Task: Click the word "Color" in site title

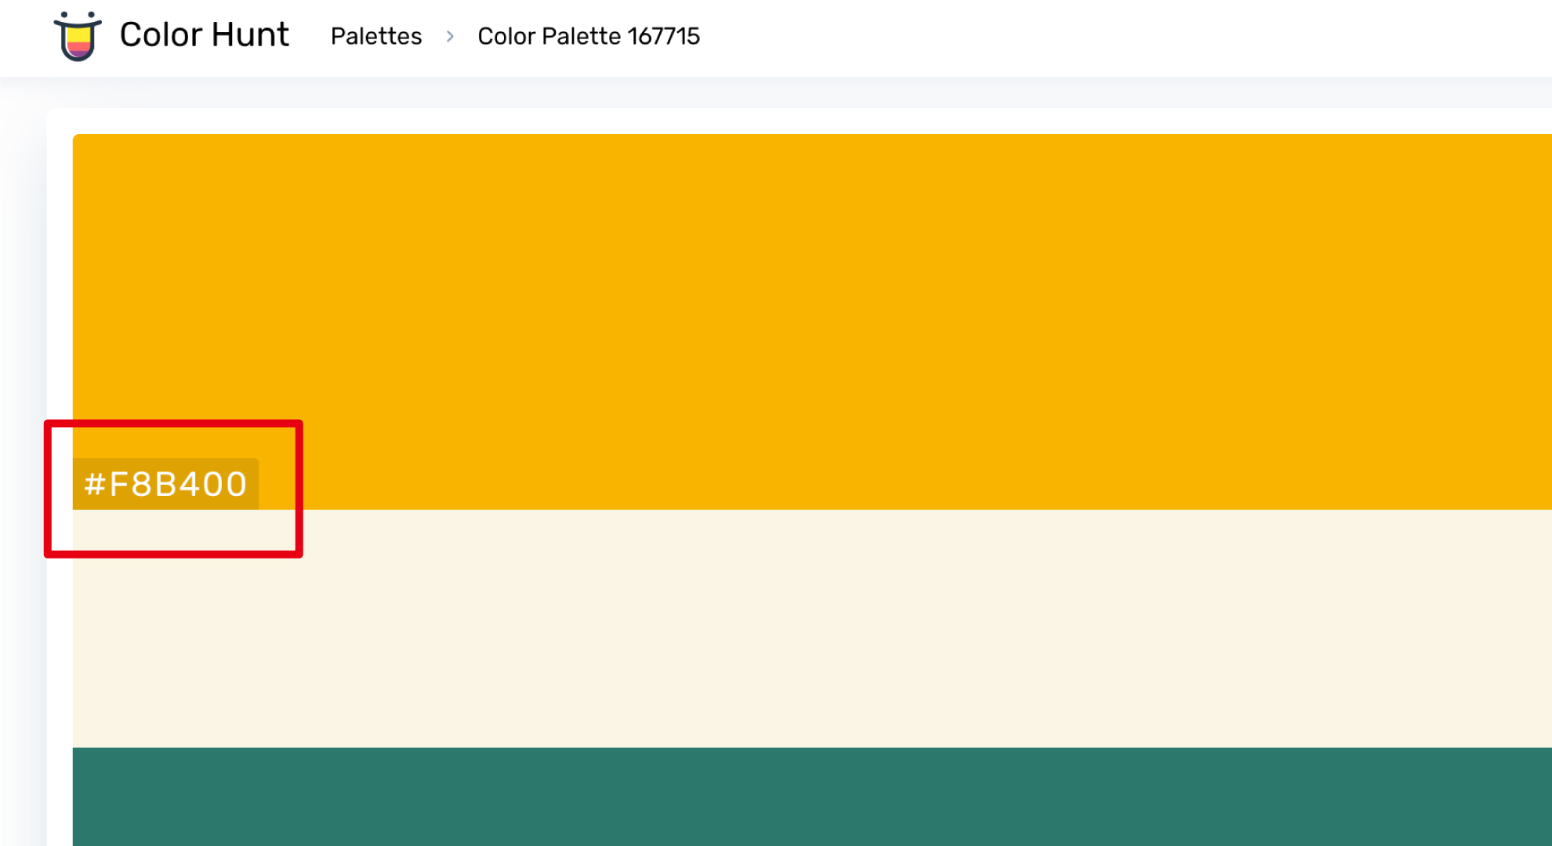Action: (161, 35)
